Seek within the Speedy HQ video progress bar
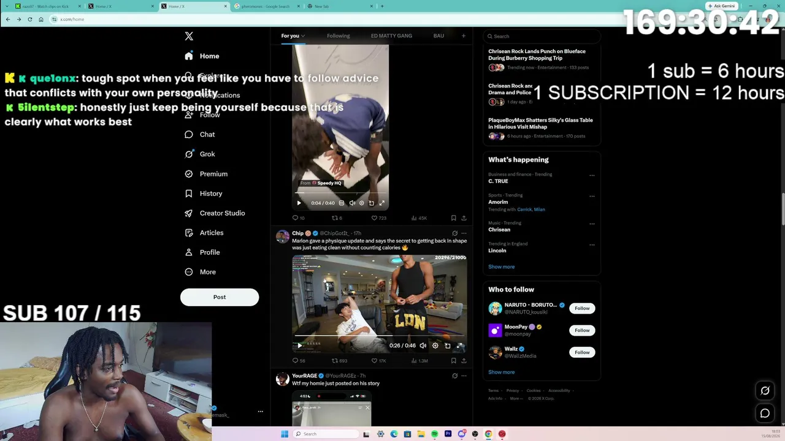 coord(340,193)
